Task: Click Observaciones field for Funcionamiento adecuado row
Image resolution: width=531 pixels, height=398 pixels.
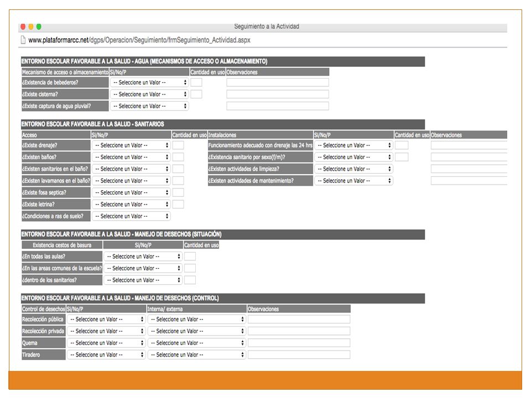Action: tap(469, 145)
